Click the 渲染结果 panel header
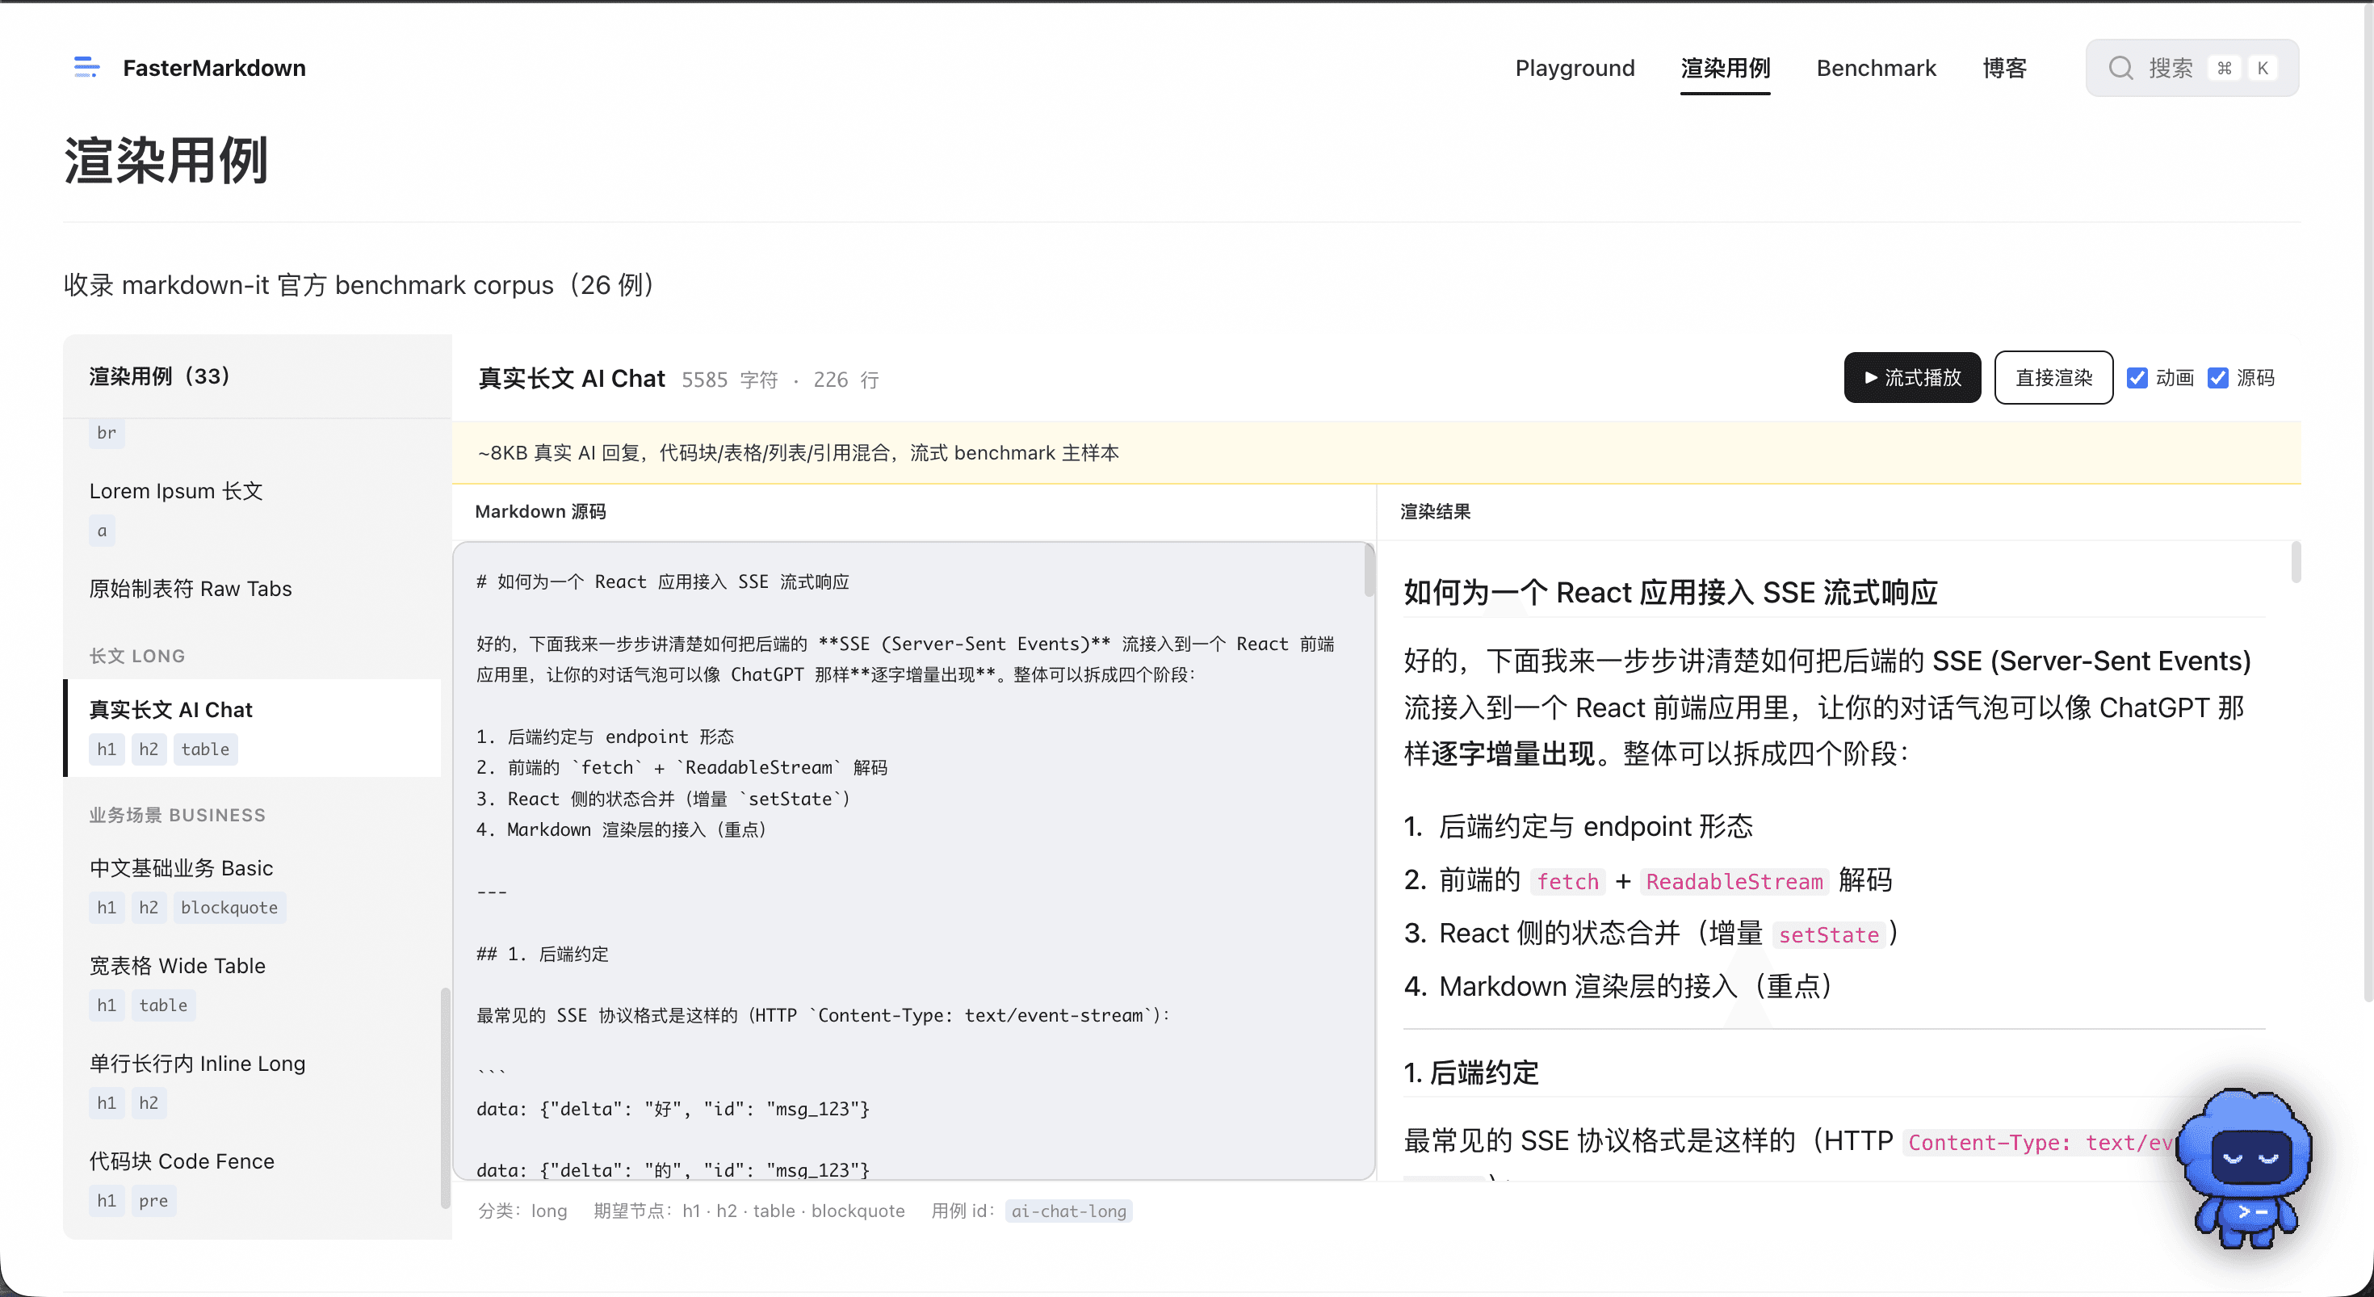 pos(1435,511)
